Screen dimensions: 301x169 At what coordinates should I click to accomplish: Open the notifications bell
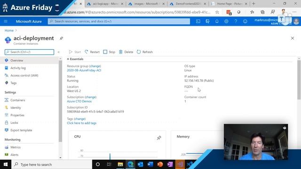pyautogui.click(x=217, y=21)
